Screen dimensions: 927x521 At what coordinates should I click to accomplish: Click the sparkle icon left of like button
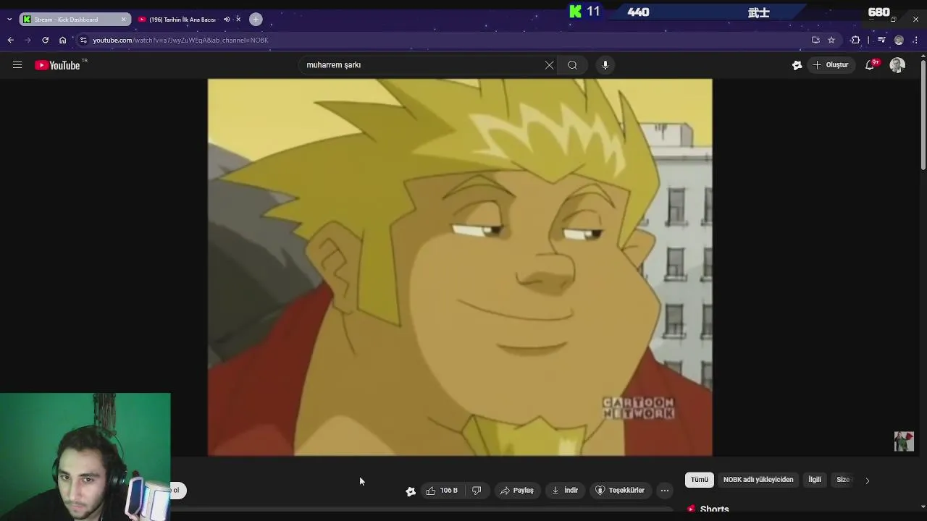pos(411,491)
